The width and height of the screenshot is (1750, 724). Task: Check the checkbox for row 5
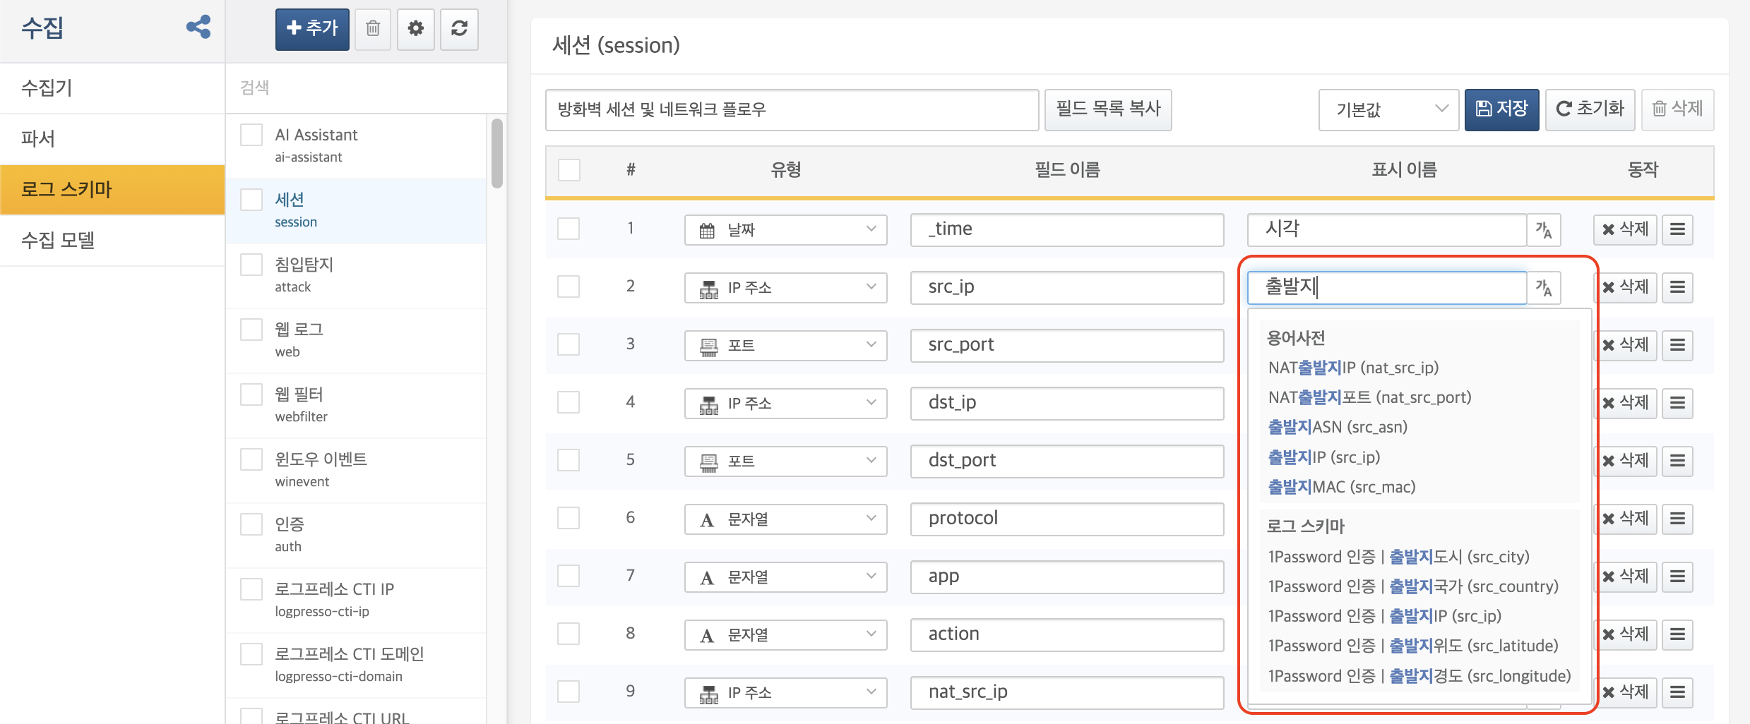[x=569, y=460]
